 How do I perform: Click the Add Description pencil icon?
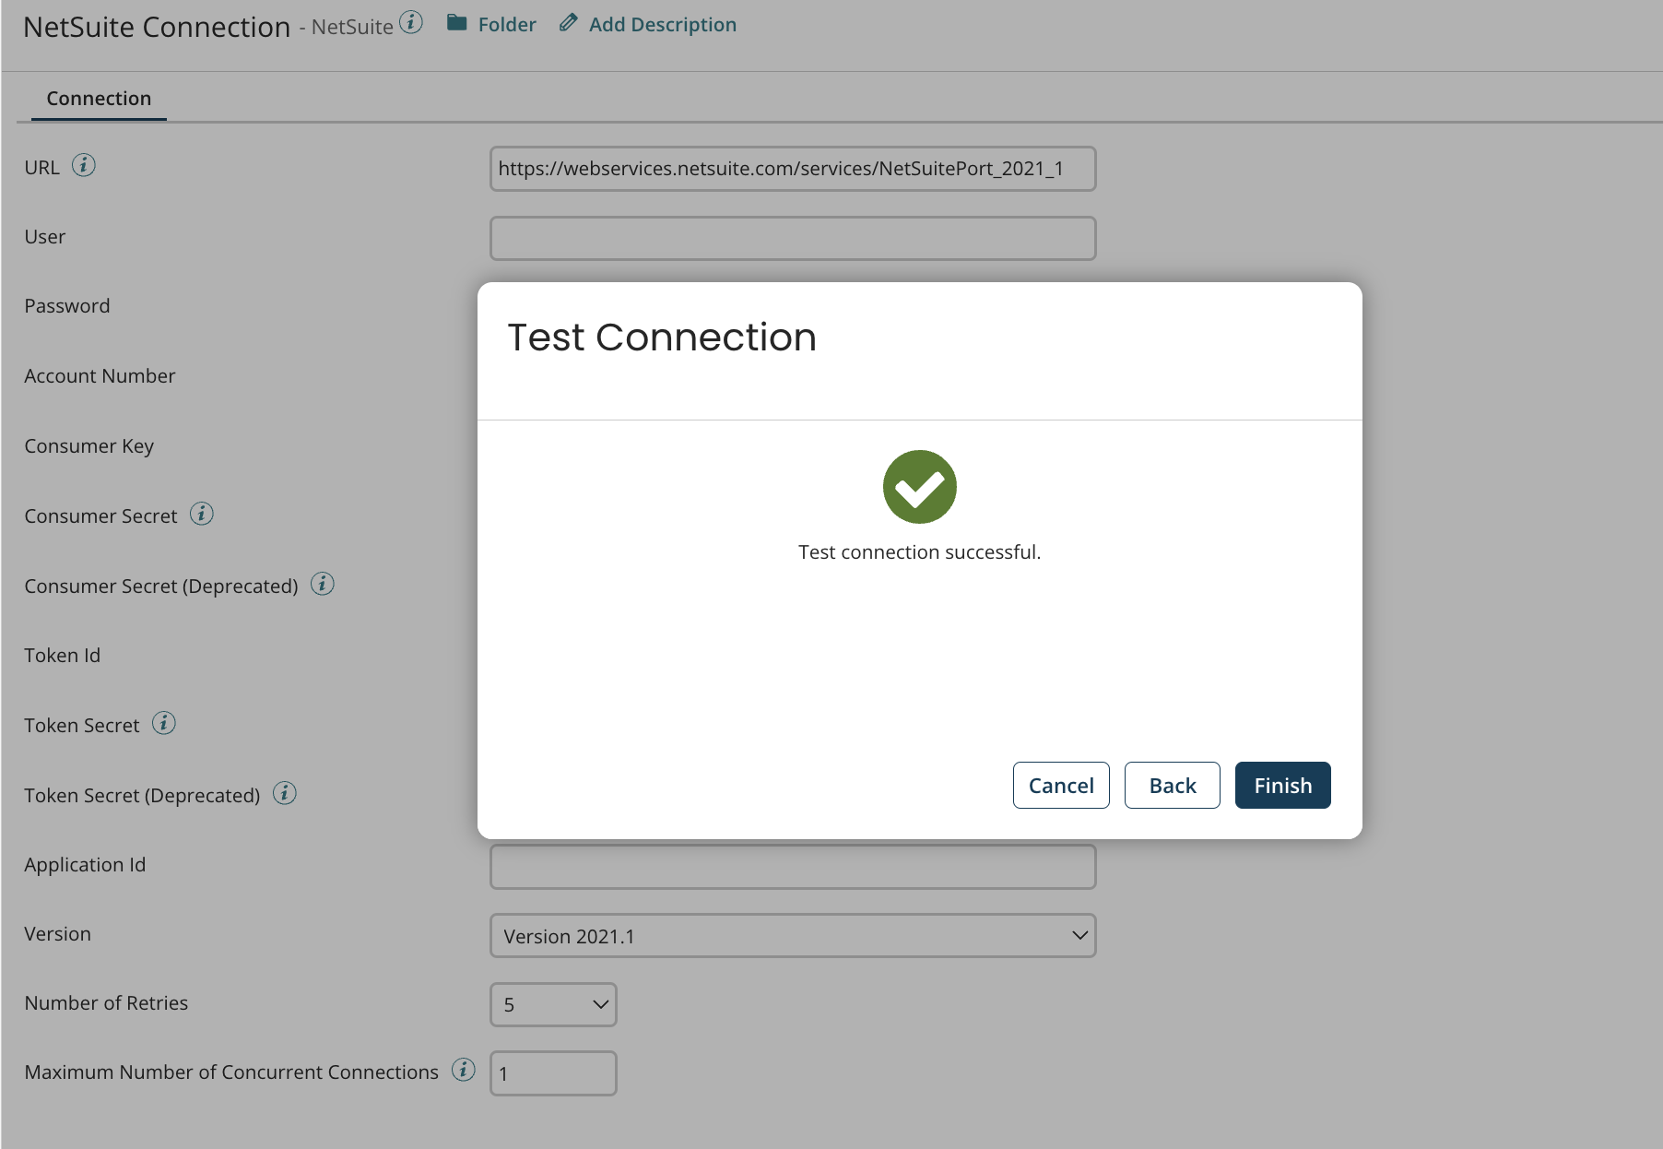coord(567,23)
